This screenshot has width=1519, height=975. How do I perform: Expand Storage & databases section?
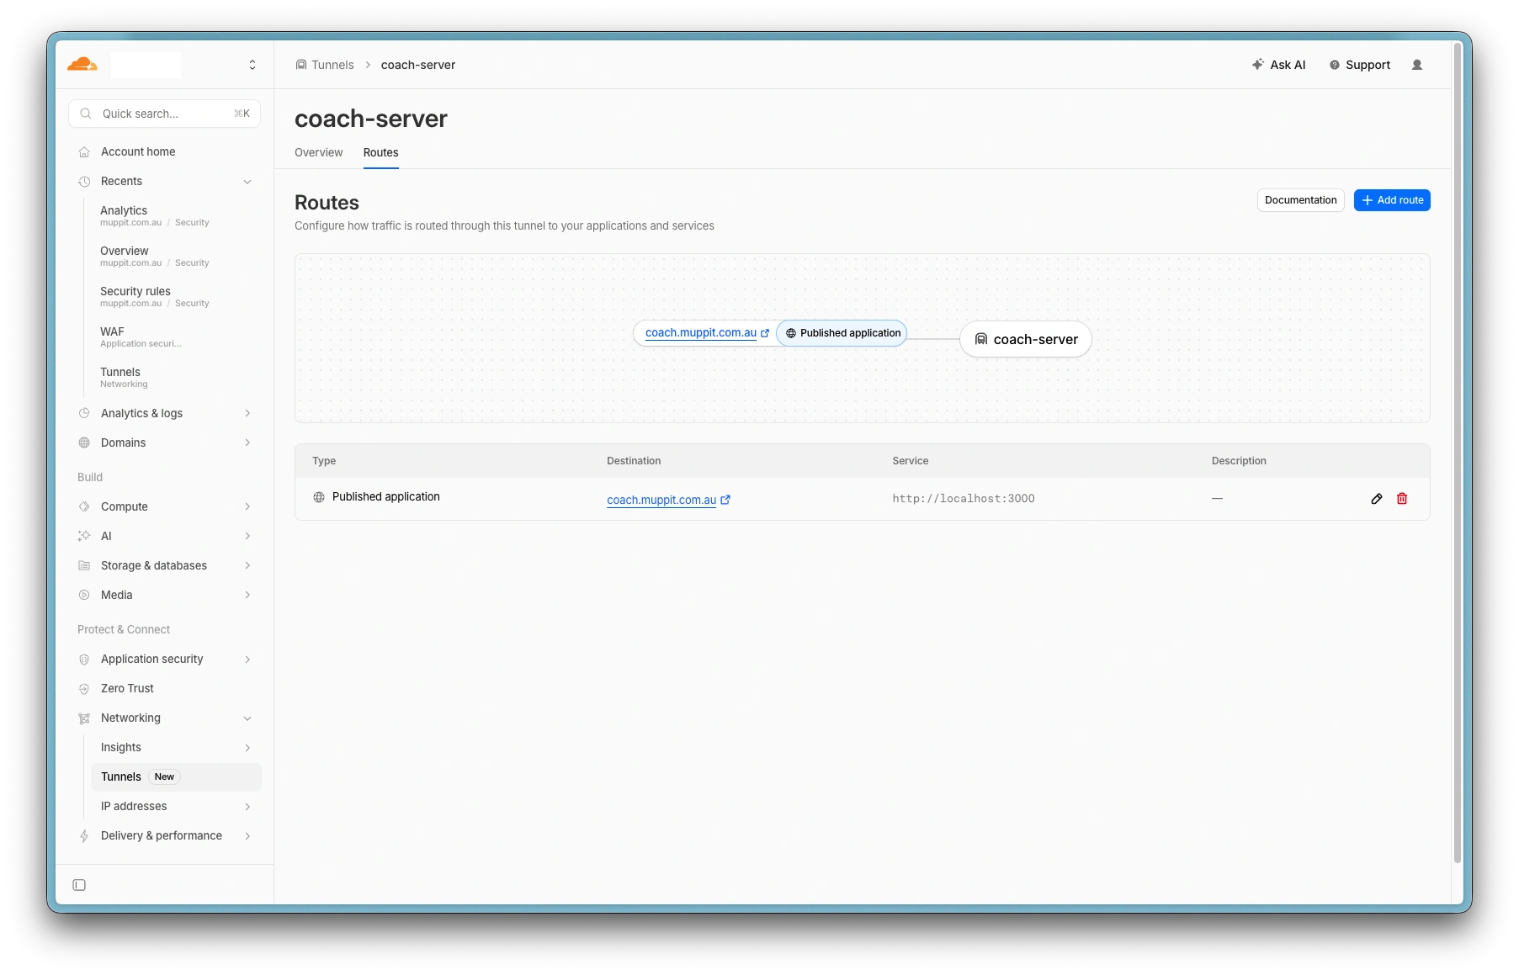(x=247, y=565)
